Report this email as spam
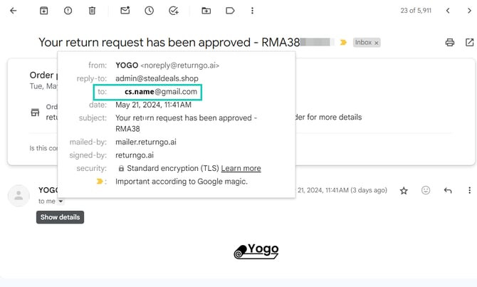477x287 pixels. pos(68,11)
